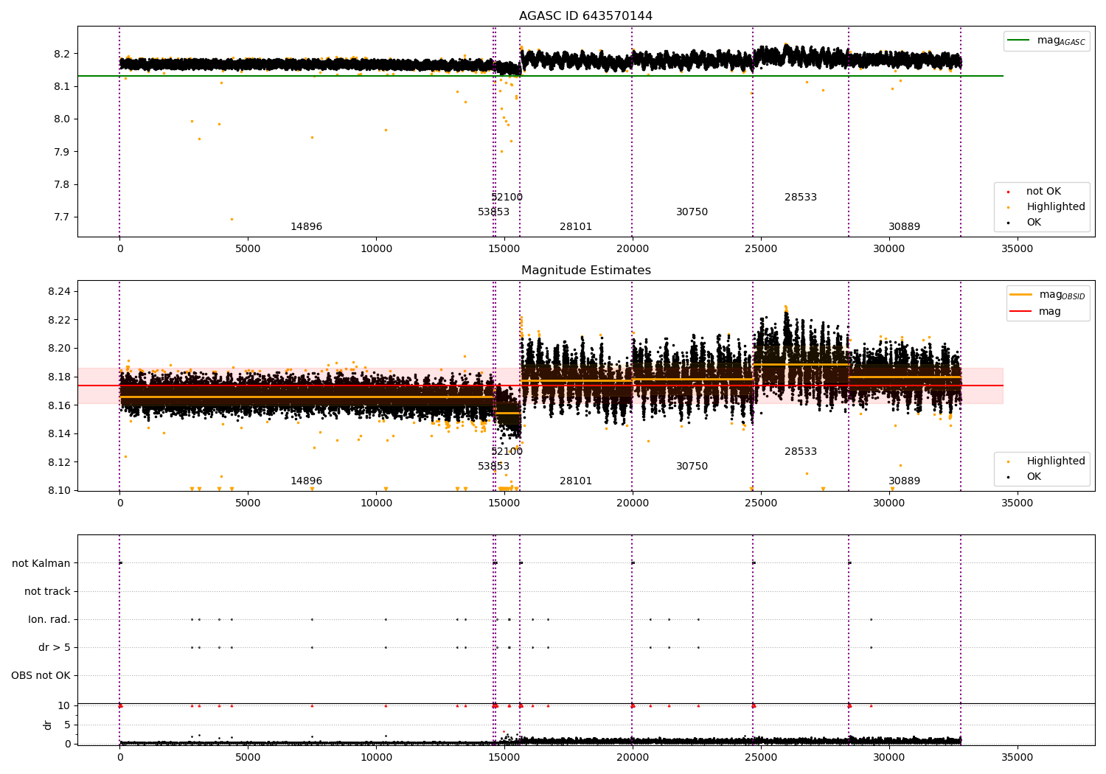Click the title "AGASC ID 643570144"

pyautogui.click(x=585, y=16)
